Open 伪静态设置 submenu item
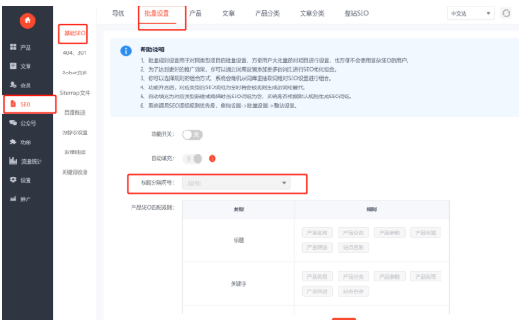The width and height of the screenshot is (527, 331). click(74, 132)
